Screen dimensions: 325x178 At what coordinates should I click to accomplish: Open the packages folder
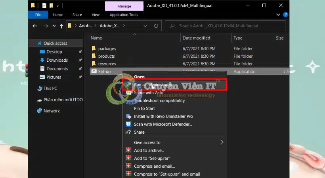coord(107,49)
